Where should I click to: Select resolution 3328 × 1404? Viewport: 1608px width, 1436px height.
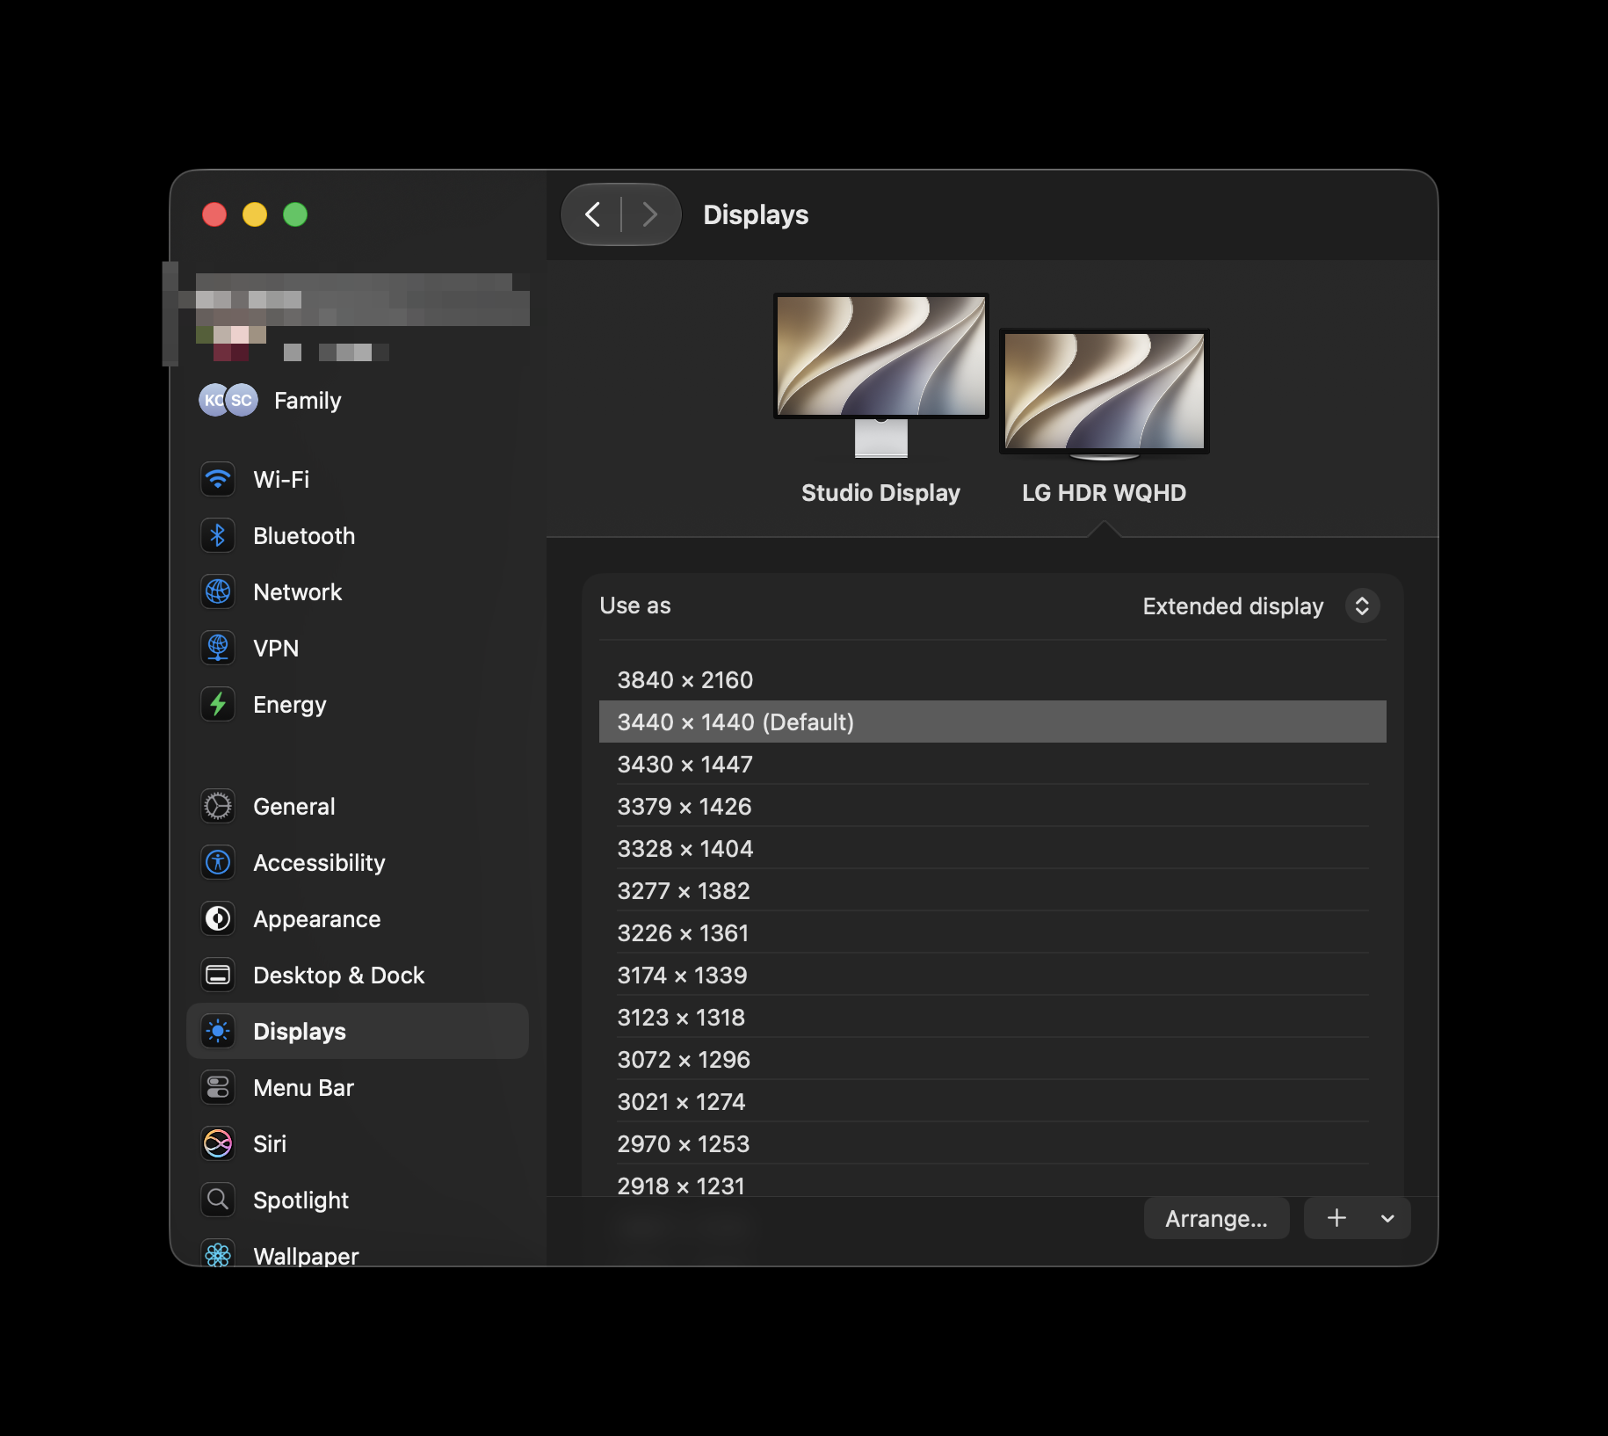pos(993,849)
